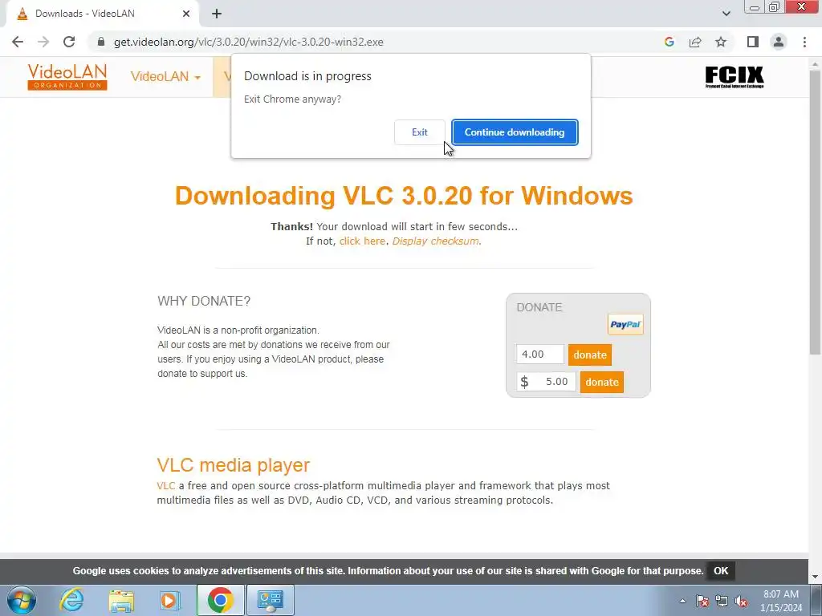Click the 'WHY DONATE?' heading

(204, 302)
